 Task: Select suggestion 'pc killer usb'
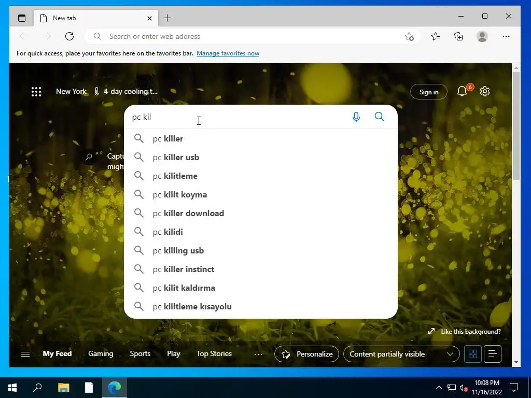(x=261, y=157)
